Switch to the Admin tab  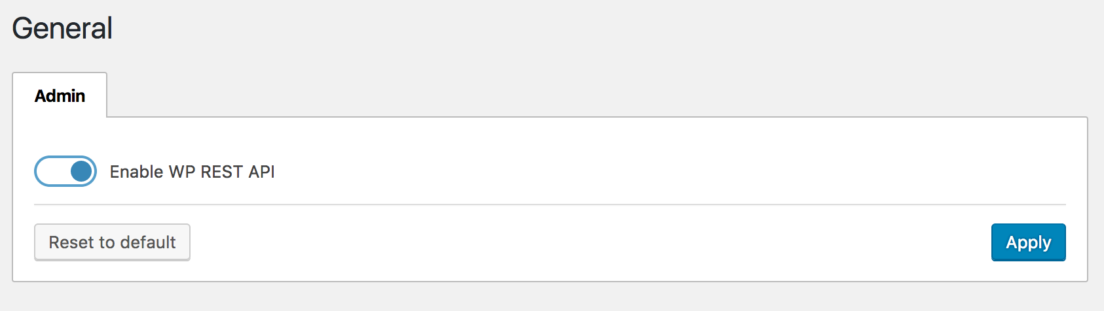(x=60, y=95)
